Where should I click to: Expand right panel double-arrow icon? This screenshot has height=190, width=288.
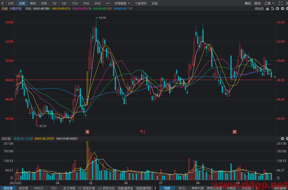point(287,3)
